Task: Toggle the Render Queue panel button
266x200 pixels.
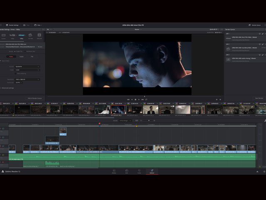Action: (255, 25)
